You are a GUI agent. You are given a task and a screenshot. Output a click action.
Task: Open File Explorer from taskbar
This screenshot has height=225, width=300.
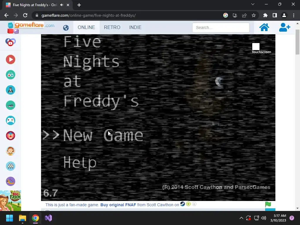click(x=22, y=218)
